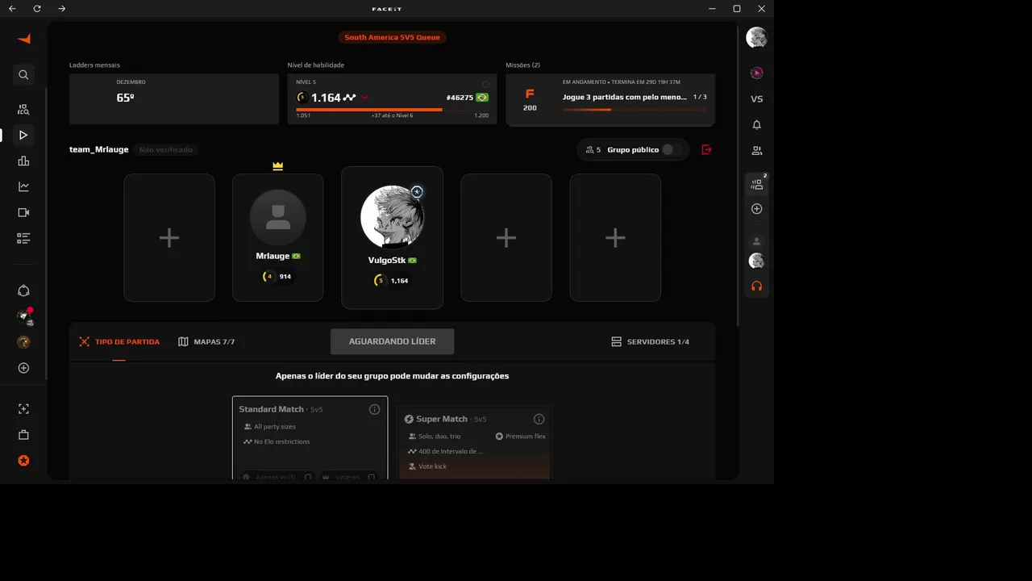Screen dimensions: 1032x581
Task: Open the 1.164 Elo skill level card
Action: coord(392,99)
